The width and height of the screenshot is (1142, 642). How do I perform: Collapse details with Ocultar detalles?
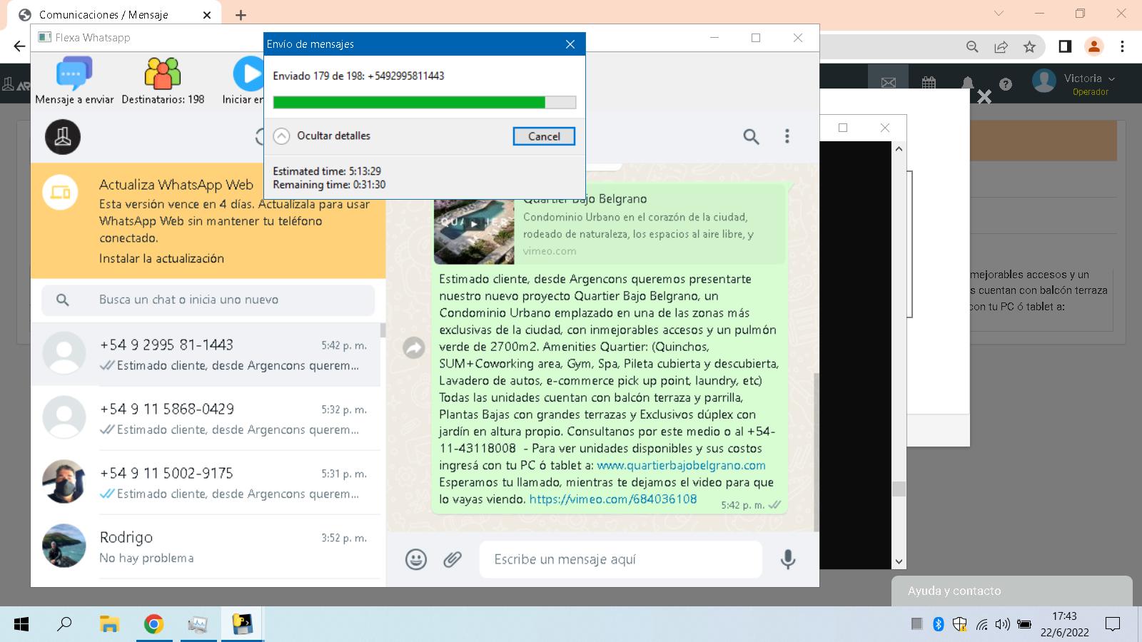click(x=322, y=136)
